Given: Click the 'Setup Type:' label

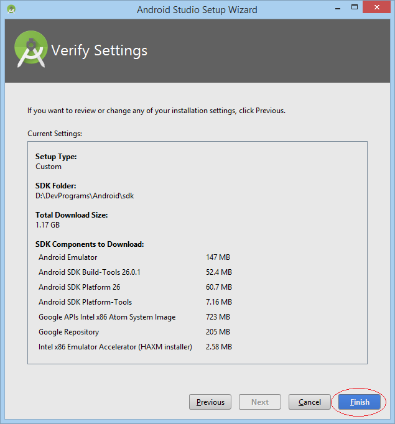Looking at the screenshot, I should click(56, 157).
